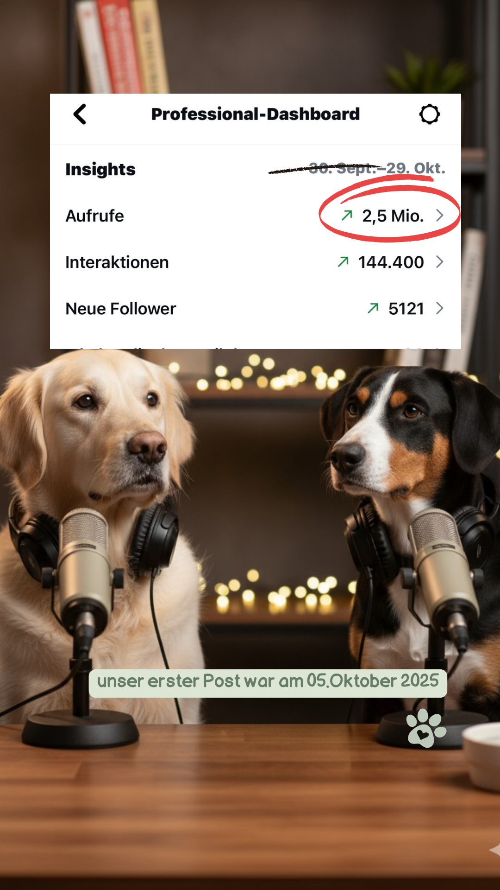The image size is (500, 890).
Task: Click the green arrow next to 5121
Action: (x=373, y=308)
